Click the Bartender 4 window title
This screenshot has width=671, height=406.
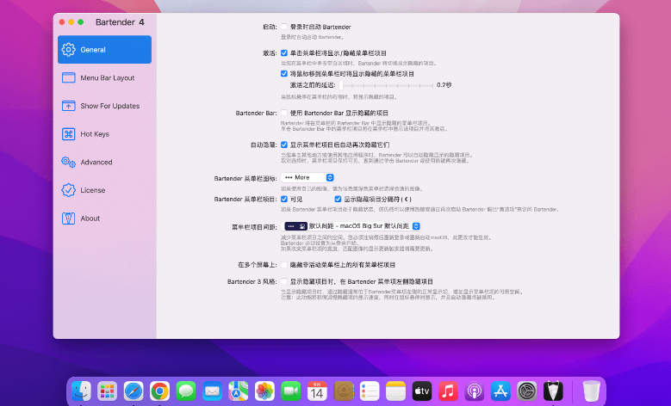point(120,22)
